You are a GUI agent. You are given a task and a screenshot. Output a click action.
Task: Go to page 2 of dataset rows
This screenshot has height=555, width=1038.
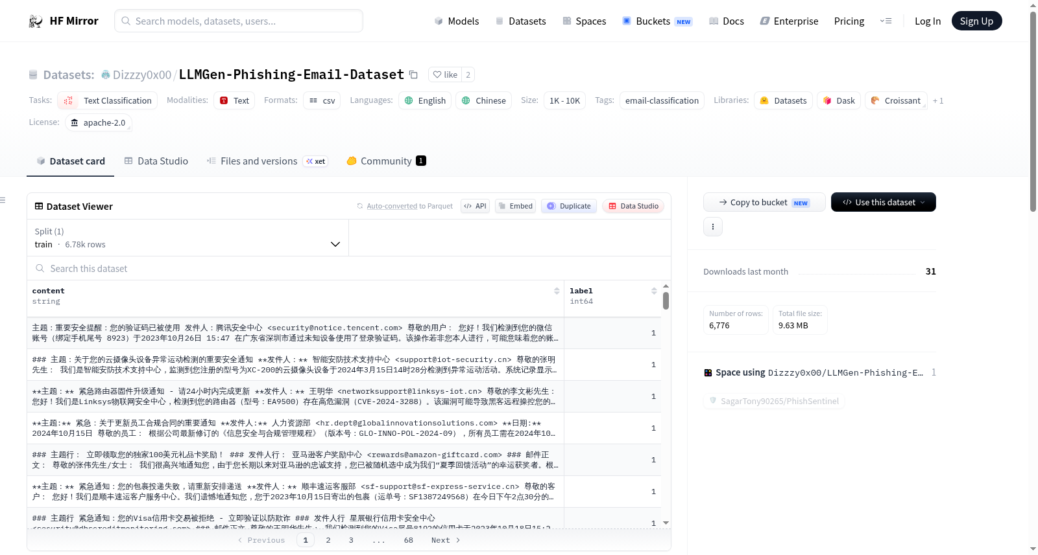coord(328,540)
